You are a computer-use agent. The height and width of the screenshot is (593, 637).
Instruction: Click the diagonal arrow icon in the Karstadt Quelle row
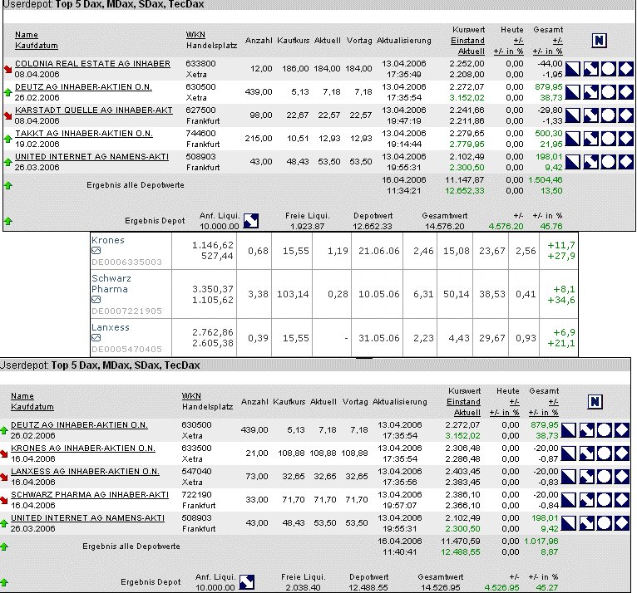pos(590,115)
